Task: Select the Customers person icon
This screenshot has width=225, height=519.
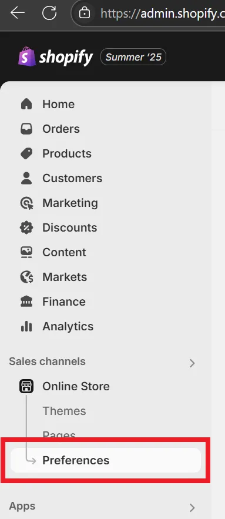Action: 26,178
